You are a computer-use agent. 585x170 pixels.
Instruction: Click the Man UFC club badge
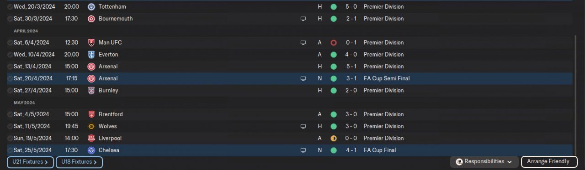[91, 42]
